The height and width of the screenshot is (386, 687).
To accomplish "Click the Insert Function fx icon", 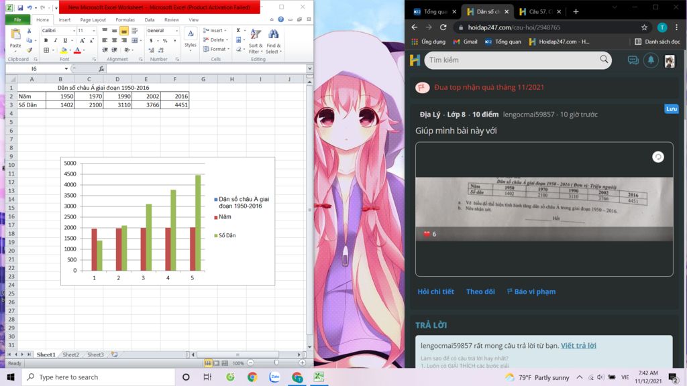I will coord(101,69).
